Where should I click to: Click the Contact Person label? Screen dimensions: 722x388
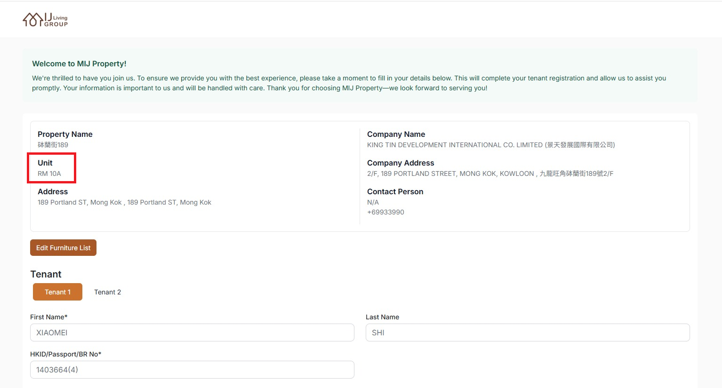(x=395, y=191)
